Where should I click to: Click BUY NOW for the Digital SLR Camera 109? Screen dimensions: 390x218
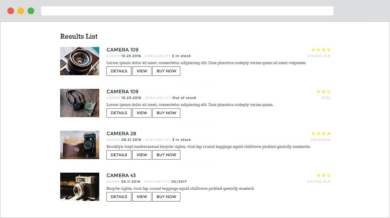point(166,71)
